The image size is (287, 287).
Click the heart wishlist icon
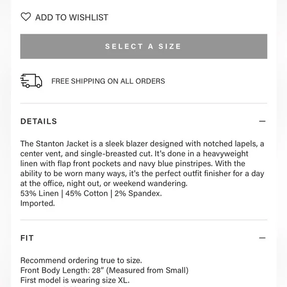pyautogui.click(x=26, y=17)
